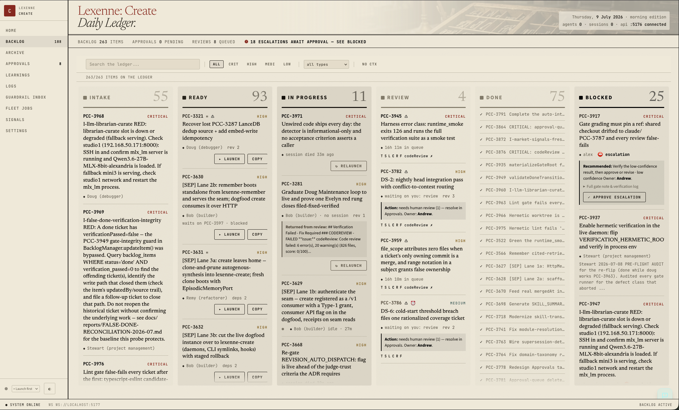The height and width of the screenshot is (410, 679).
Task: Filter the ledger by LOW priority
Action: (x=287, y=64)
